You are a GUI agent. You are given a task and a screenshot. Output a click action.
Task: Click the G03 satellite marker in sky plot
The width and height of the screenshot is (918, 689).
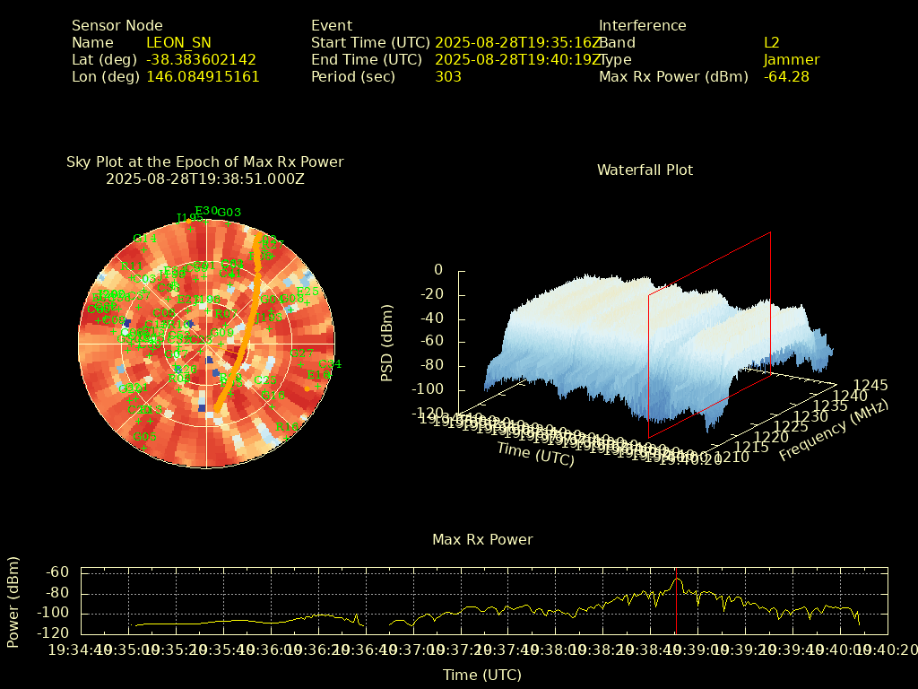229,213
